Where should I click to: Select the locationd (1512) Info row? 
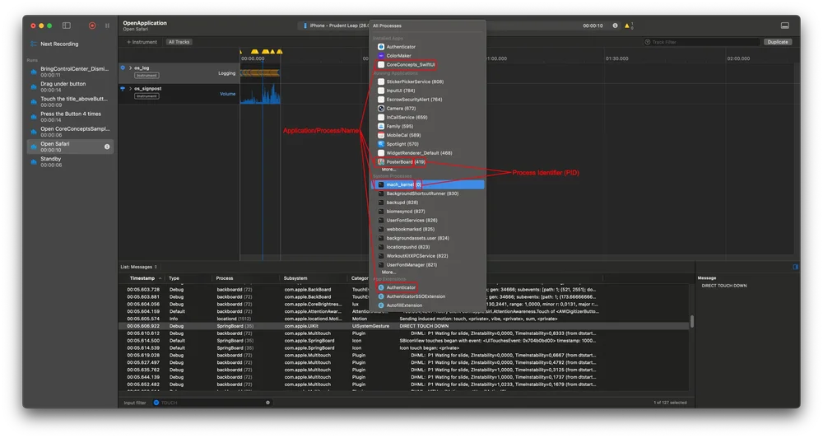pos(403,319)
